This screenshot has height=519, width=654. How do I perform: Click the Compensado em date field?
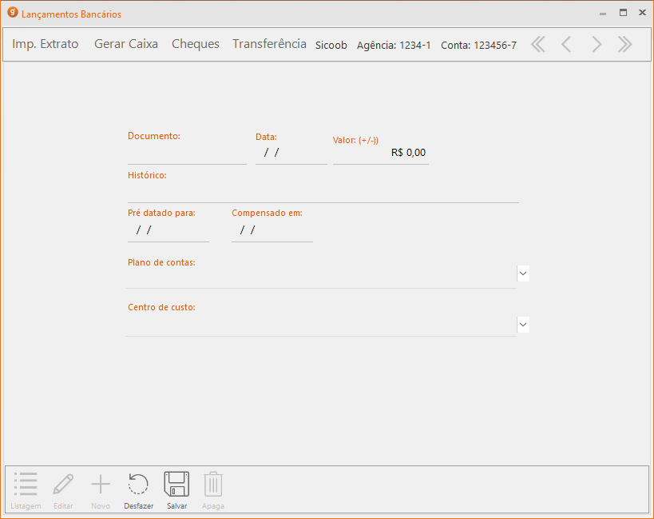[x=272, y=230]
